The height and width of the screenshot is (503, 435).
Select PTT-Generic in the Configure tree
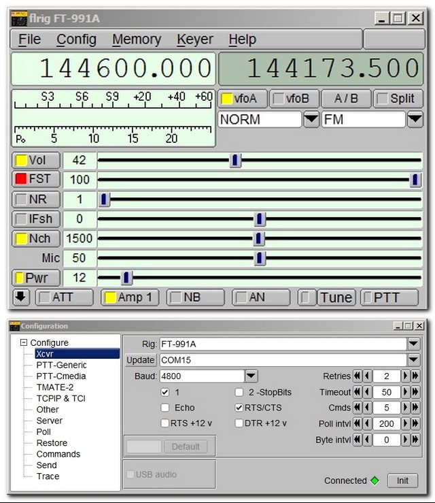point(61,365)
